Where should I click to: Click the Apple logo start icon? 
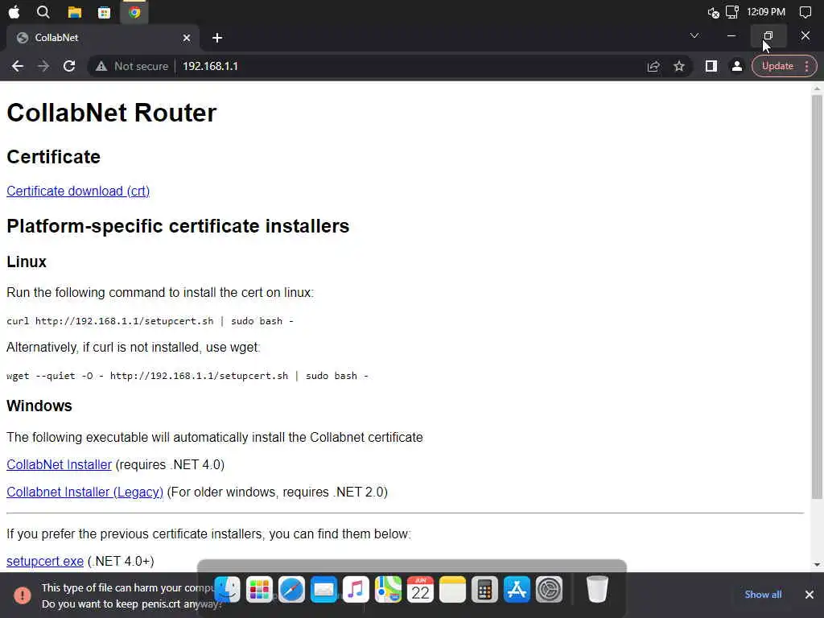click(x=14, y=12)
